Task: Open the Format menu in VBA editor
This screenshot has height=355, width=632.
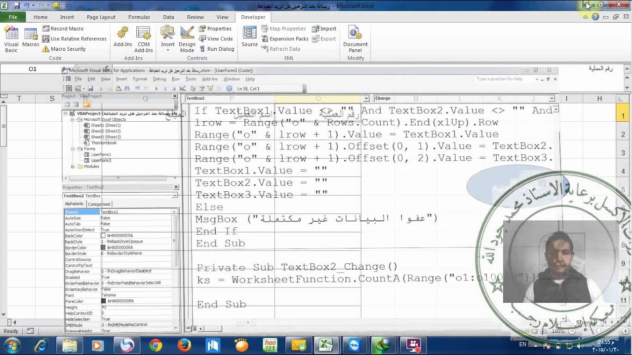Action: click(140, 79)
